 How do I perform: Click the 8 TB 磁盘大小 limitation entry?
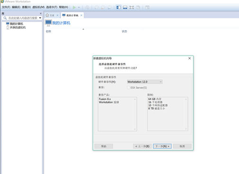(156, 109)
